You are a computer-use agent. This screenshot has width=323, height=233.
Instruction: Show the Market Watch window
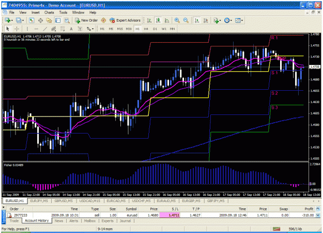[x=32, y=20]
